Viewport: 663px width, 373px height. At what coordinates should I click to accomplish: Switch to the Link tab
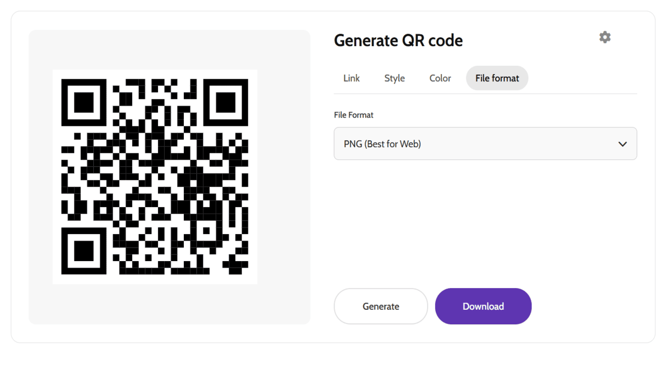coord(351,78)
